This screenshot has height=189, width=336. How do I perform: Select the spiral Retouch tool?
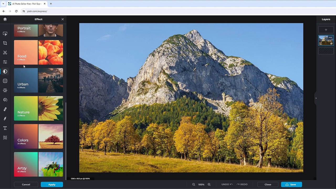point(5,100)
